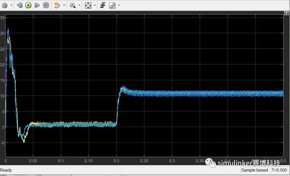Stop the simulation
This screenshot has height=176, width=290.
click(x=46, y=5)
